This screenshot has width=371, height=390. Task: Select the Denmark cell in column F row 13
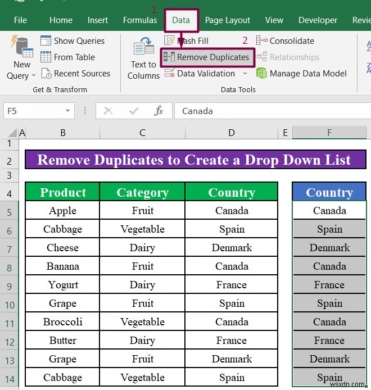329,359
